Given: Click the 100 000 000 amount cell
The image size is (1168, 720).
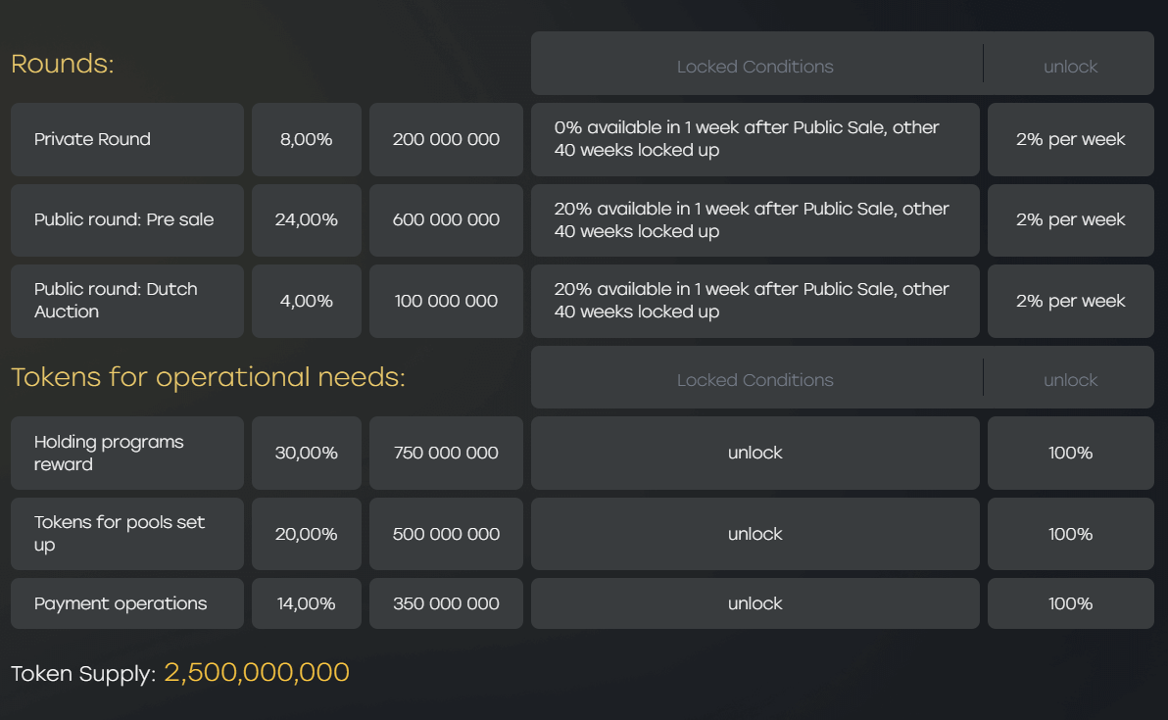Looking at the screenshot, I should tap(446, 301).
